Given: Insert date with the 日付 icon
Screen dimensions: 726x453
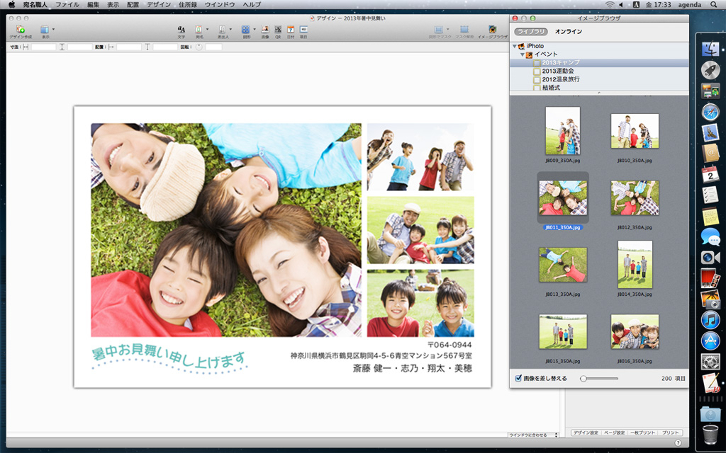Looking at the screenshot, I should pyautogui.click(x=290, y=30).
